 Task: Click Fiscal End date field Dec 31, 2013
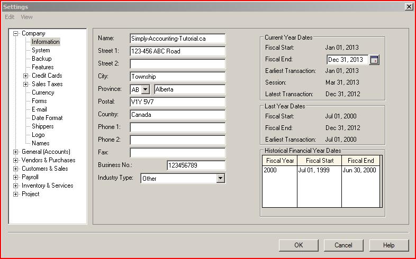pos(348,60)
